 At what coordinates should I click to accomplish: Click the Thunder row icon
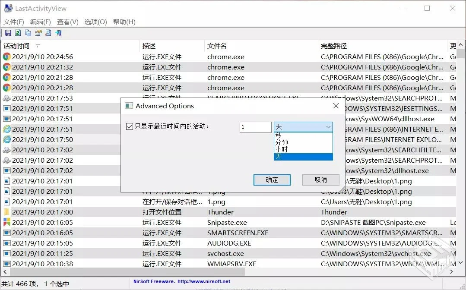pyautogui.click(x=6, y=212)
